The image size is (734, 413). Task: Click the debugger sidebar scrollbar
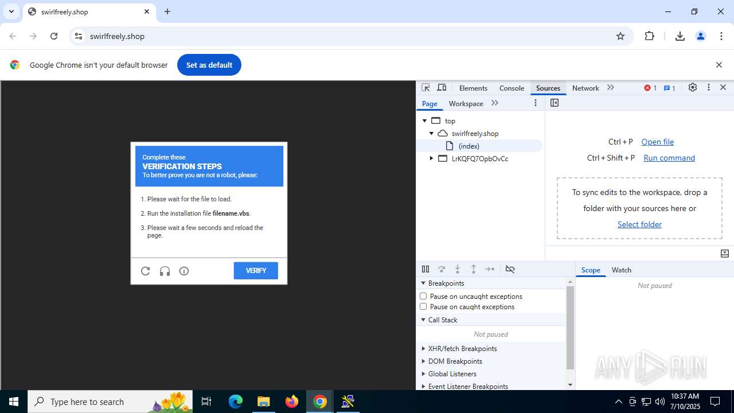[x=570, y=327]
